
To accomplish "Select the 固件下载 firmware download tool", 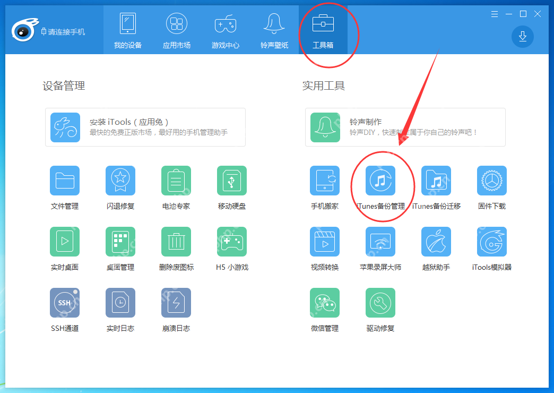I will click(x=491, y=181).
